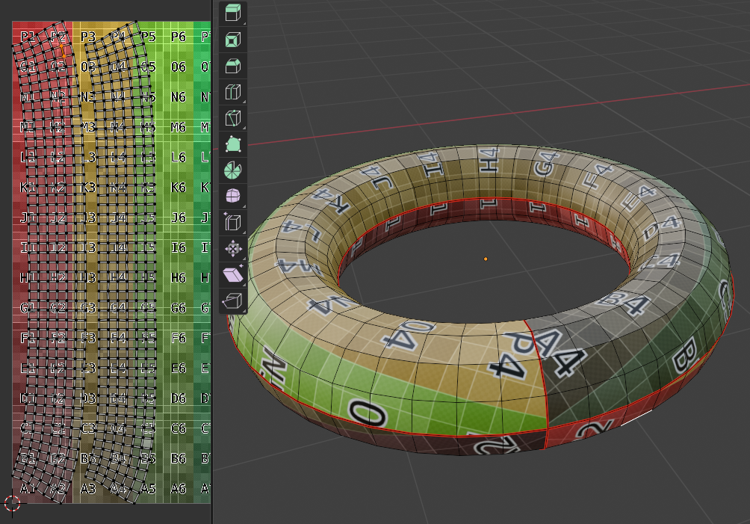This screenshot has height=524, width=750.
Task: Click divider between UV editor and viewport
Action: point(213,262)
